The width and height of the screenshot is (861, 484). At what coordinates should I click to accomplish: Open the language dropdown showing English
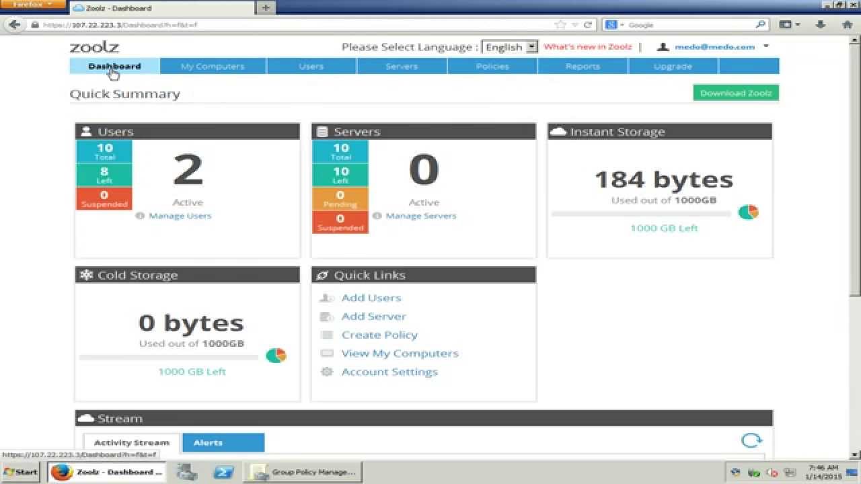[511, 47]
